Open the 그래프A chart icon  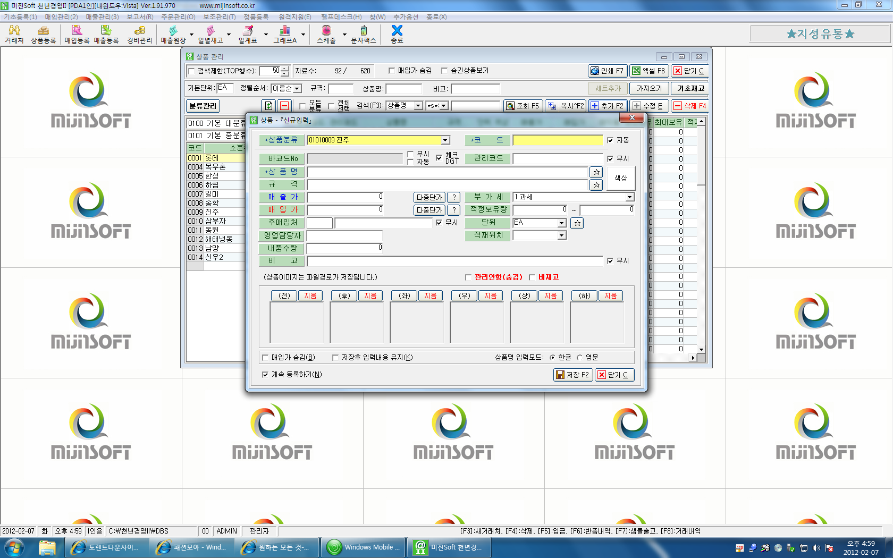[285, 34]
